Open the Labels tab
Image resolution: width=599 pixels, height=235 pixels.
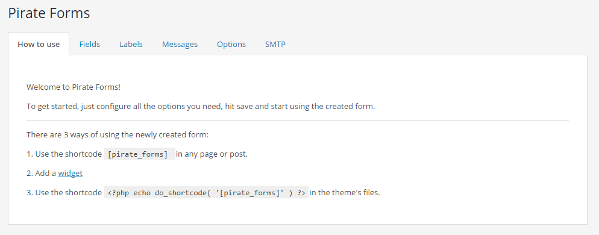click(131, 45)
